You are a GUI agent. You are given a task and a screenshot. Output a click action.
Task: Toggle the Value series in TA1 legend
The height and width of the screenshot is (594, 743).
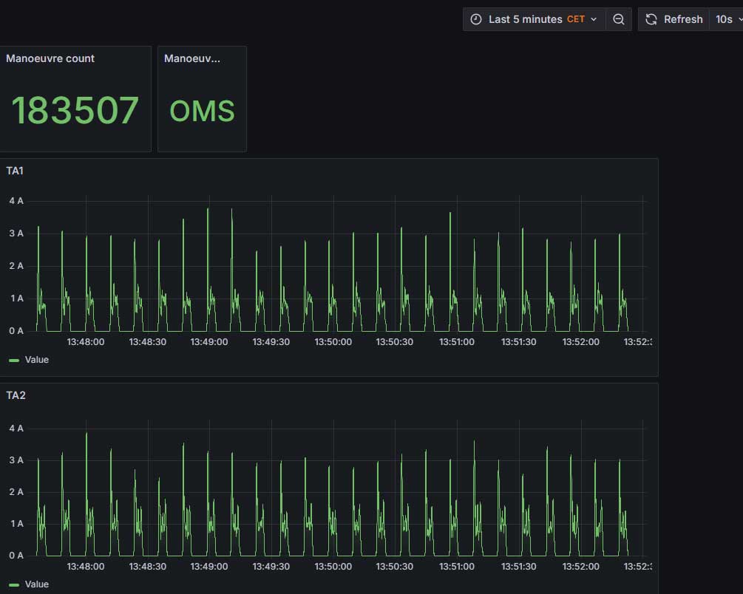[x=37, y=360]
